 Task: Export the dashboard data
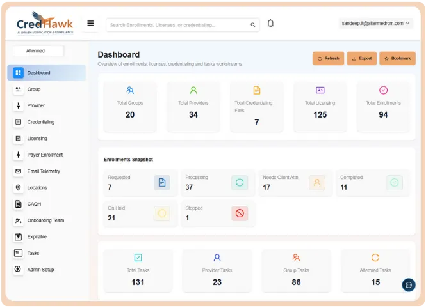tap(361, 58)
